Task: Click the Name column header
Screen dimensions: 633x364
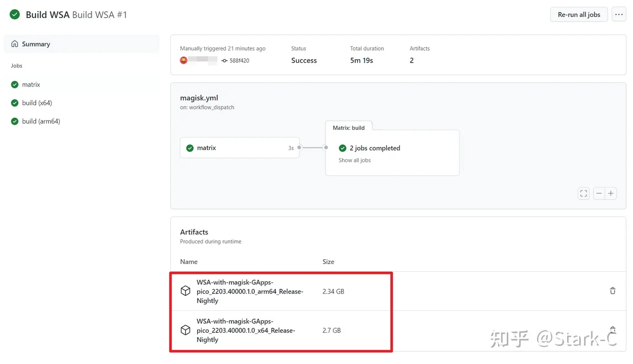Action: point(189,261)
